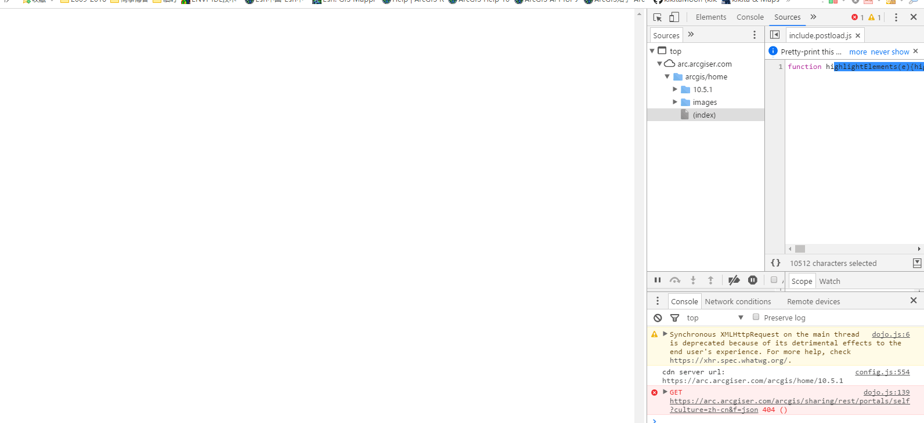Viewport: 924px width, 423px height.
Task: Show more navigator tabs chevron
Action: click(691, 35)
